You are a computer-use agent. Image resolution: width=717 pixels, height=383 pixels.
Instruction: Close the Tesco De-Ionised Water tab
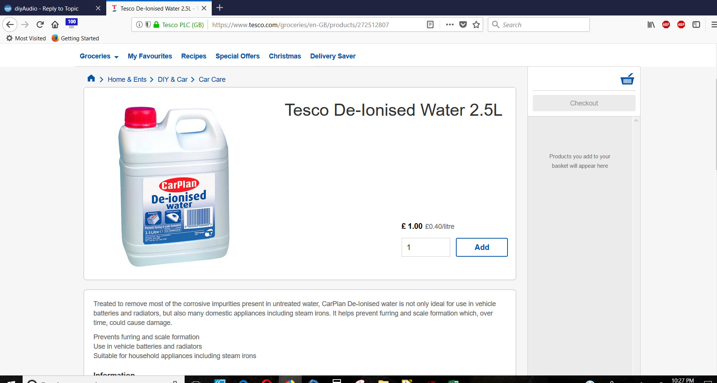[x=204, y=8]
